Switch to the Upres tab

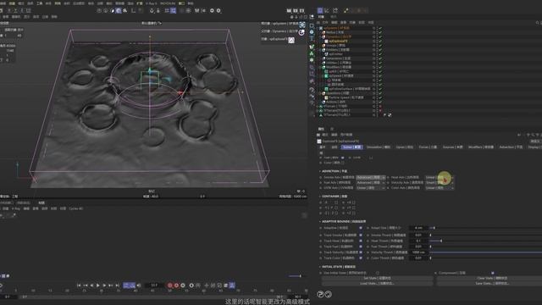click(405, 147)
